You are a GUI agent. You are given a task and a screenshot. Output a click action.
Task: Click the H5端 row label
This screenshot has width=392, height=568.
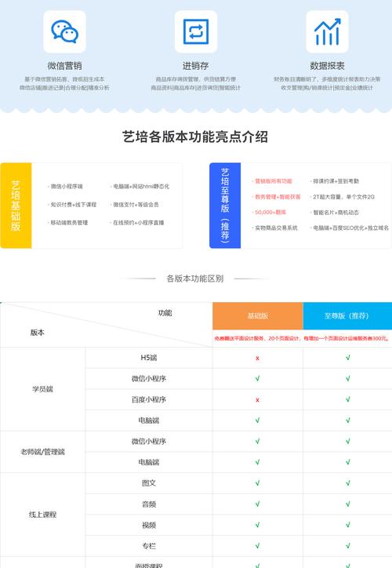coord(149,358)
